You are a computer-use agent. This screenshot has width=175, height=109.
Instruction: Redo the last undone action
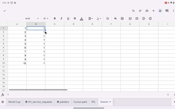140,11
